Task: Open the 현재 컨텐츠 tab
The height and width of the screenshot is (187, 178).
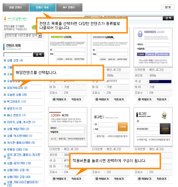Action: click(15, 7)
